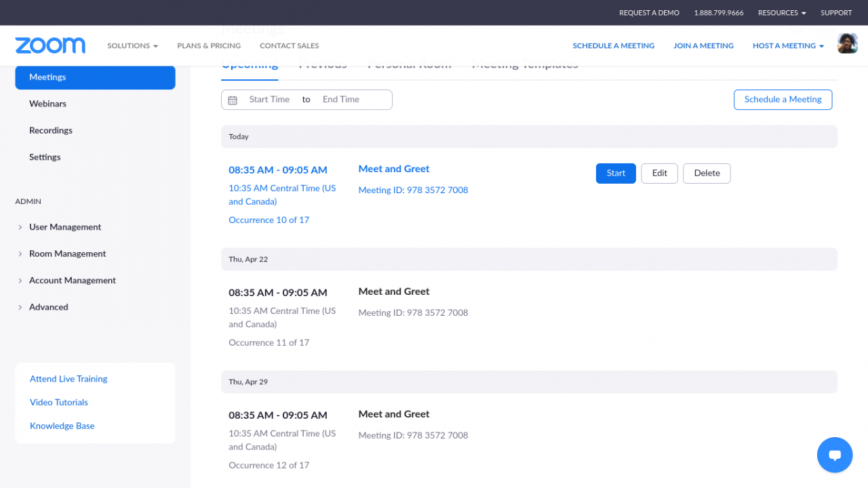Viewport: 868px width, 488px height.
Task: Click Schedule a Meeting in the top navigation
Action: pos(614,46)
